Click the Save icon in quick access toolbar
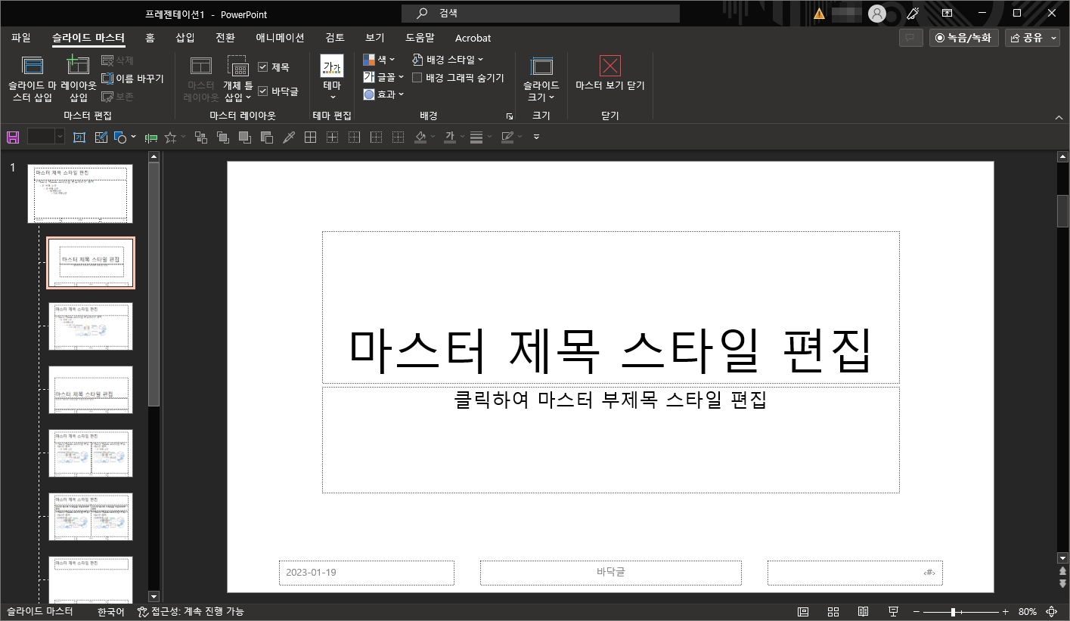The image size is (1070, 621). pyautogui.click(x=13, y=137)
